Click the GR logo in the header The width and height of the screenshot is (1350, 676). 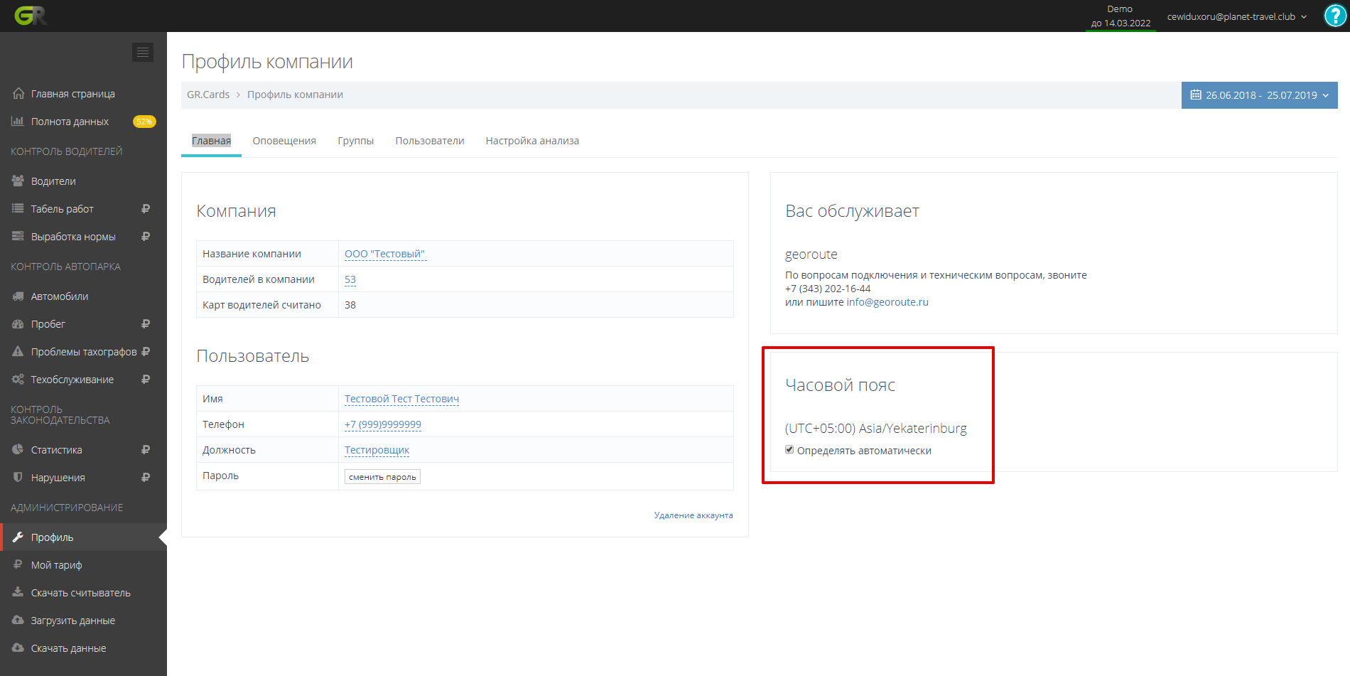click(31, 16)
